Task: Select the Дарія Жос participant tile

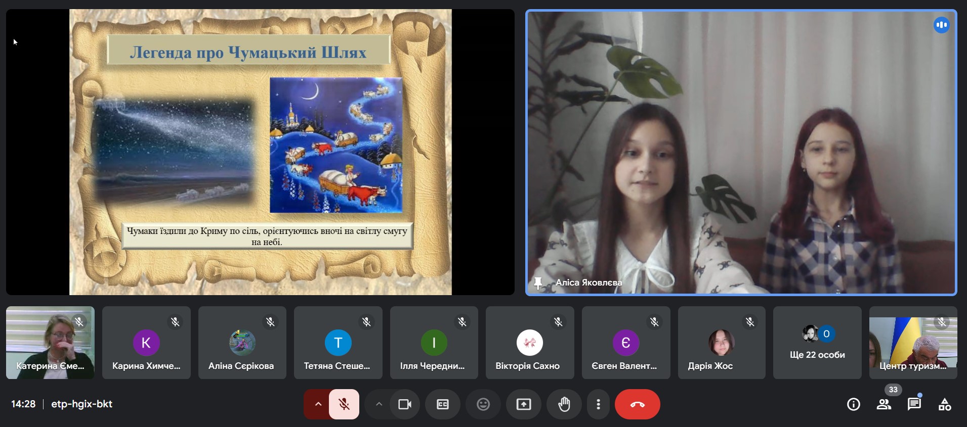Action: (721, 343)
